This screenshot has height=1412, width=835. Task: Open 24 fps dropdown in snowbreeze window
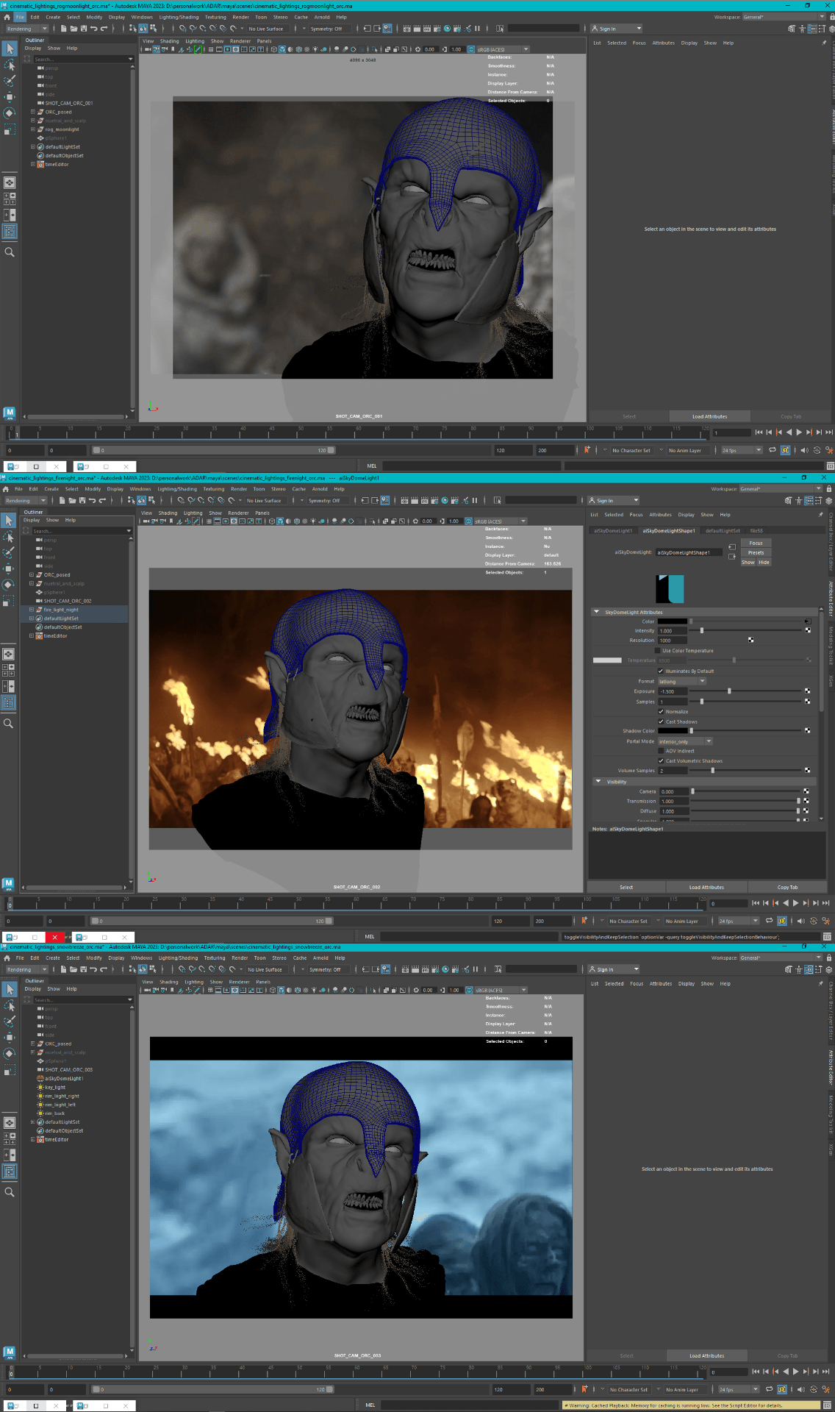point(739,1389)
